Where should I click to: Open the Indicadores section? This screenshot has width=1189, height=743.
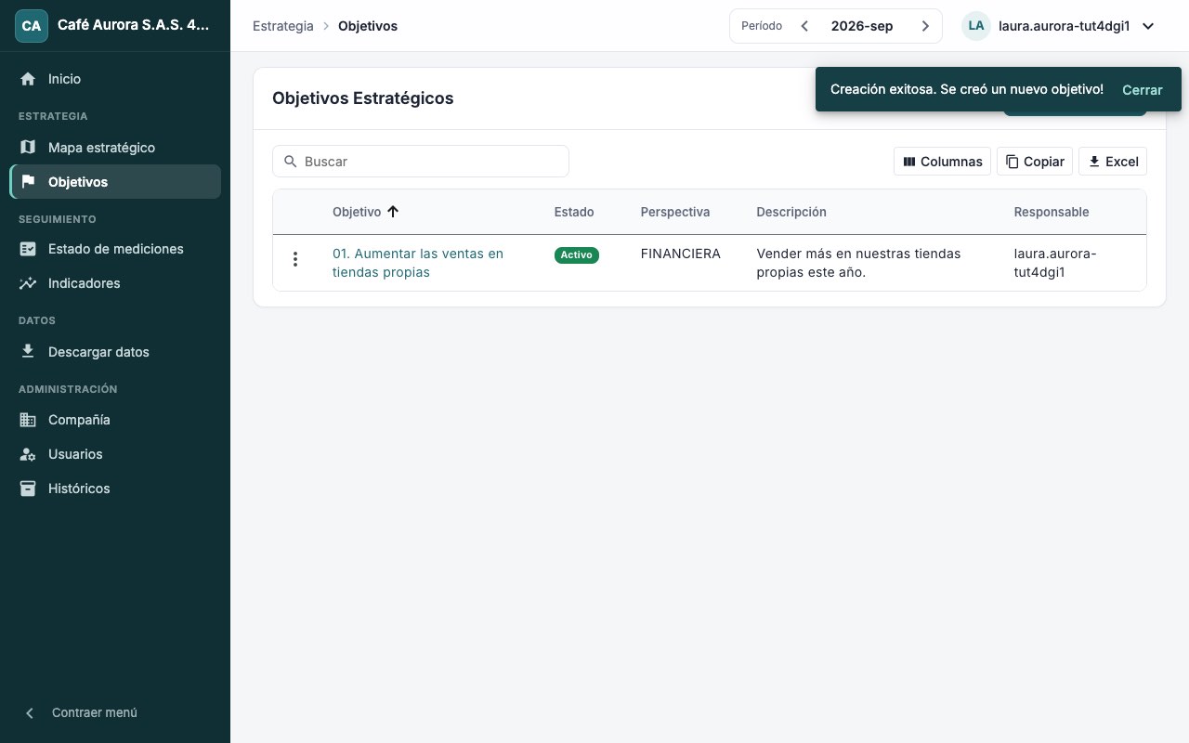(115, 283)
